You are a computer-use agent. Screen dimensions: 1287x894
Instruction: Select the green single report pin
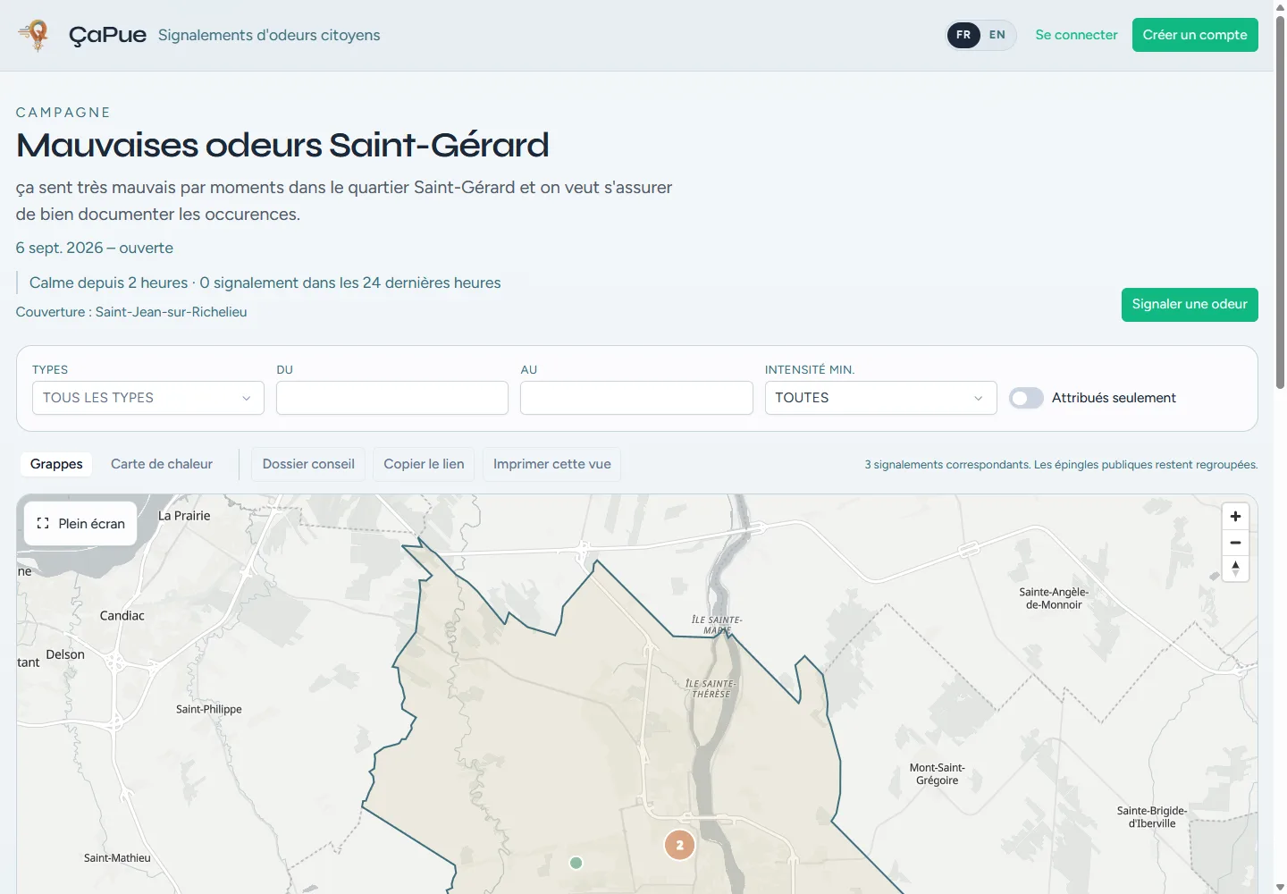576,863
